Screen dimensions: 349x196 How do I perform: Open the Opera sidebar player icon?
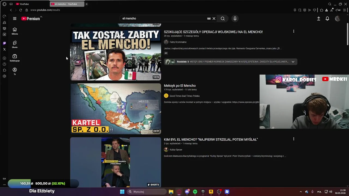click(4, 58)
